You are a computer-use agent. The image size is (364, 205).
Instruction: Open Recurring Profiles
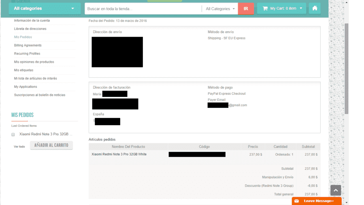(27, 53)
